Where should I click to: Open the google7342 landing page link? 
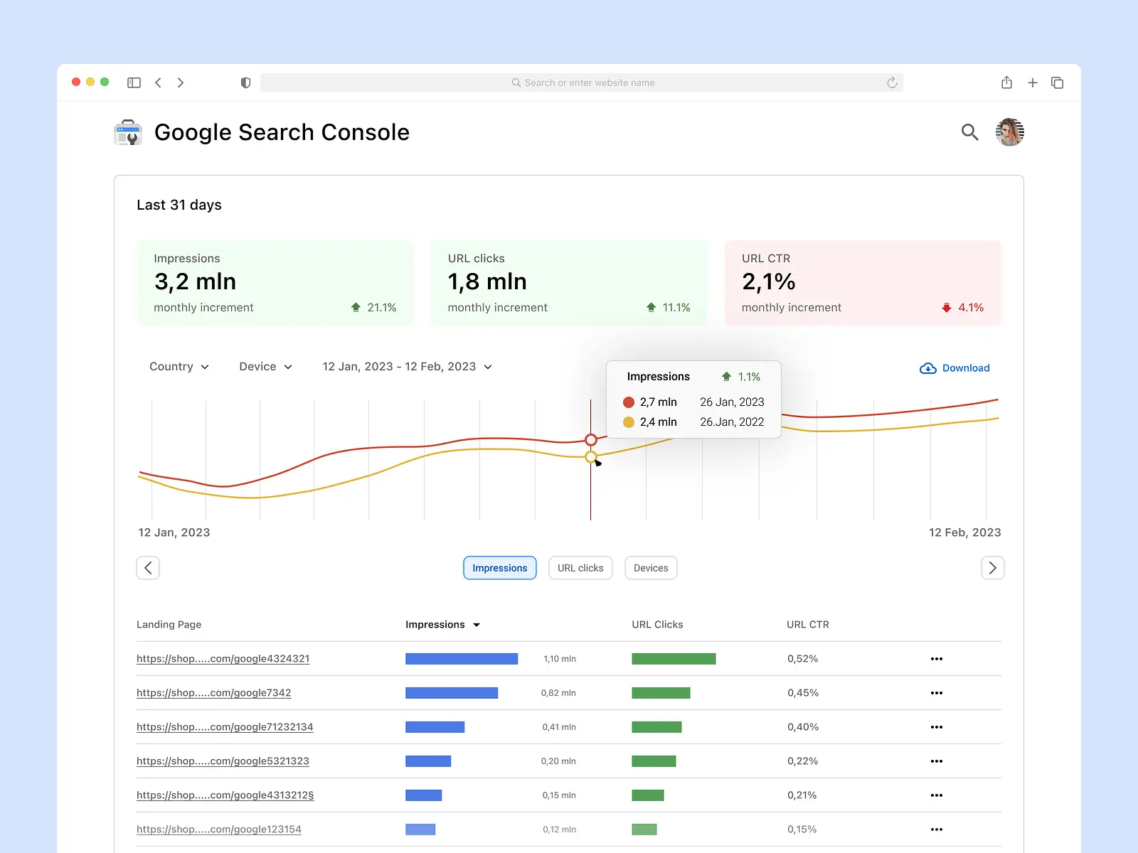point(213,692)
